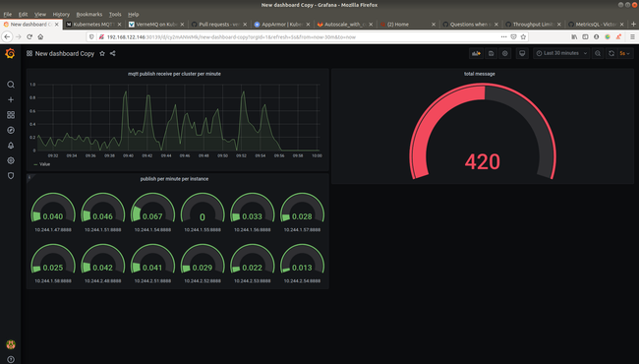Open the View menu
The image size is (639, 364).
point(40,15)
